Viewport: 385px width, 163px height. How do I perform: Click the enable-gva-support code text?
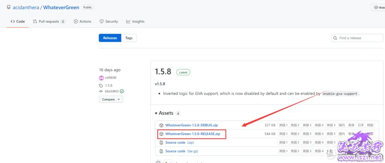click(x=340, y=94)
